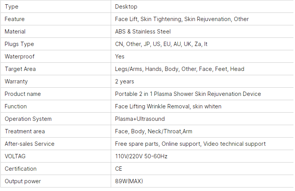The height and width of the screenshot is (191, 295).
Task: Click the "Plugs Type" row label
Action: [19, 44]
